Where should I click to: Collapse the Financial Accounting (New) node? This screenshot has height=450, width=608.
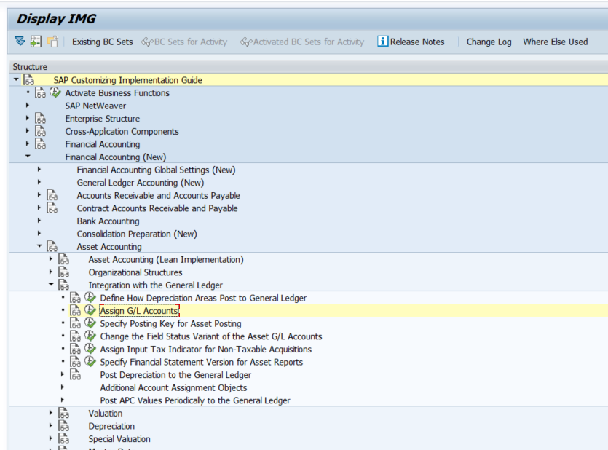coord(28,157)
